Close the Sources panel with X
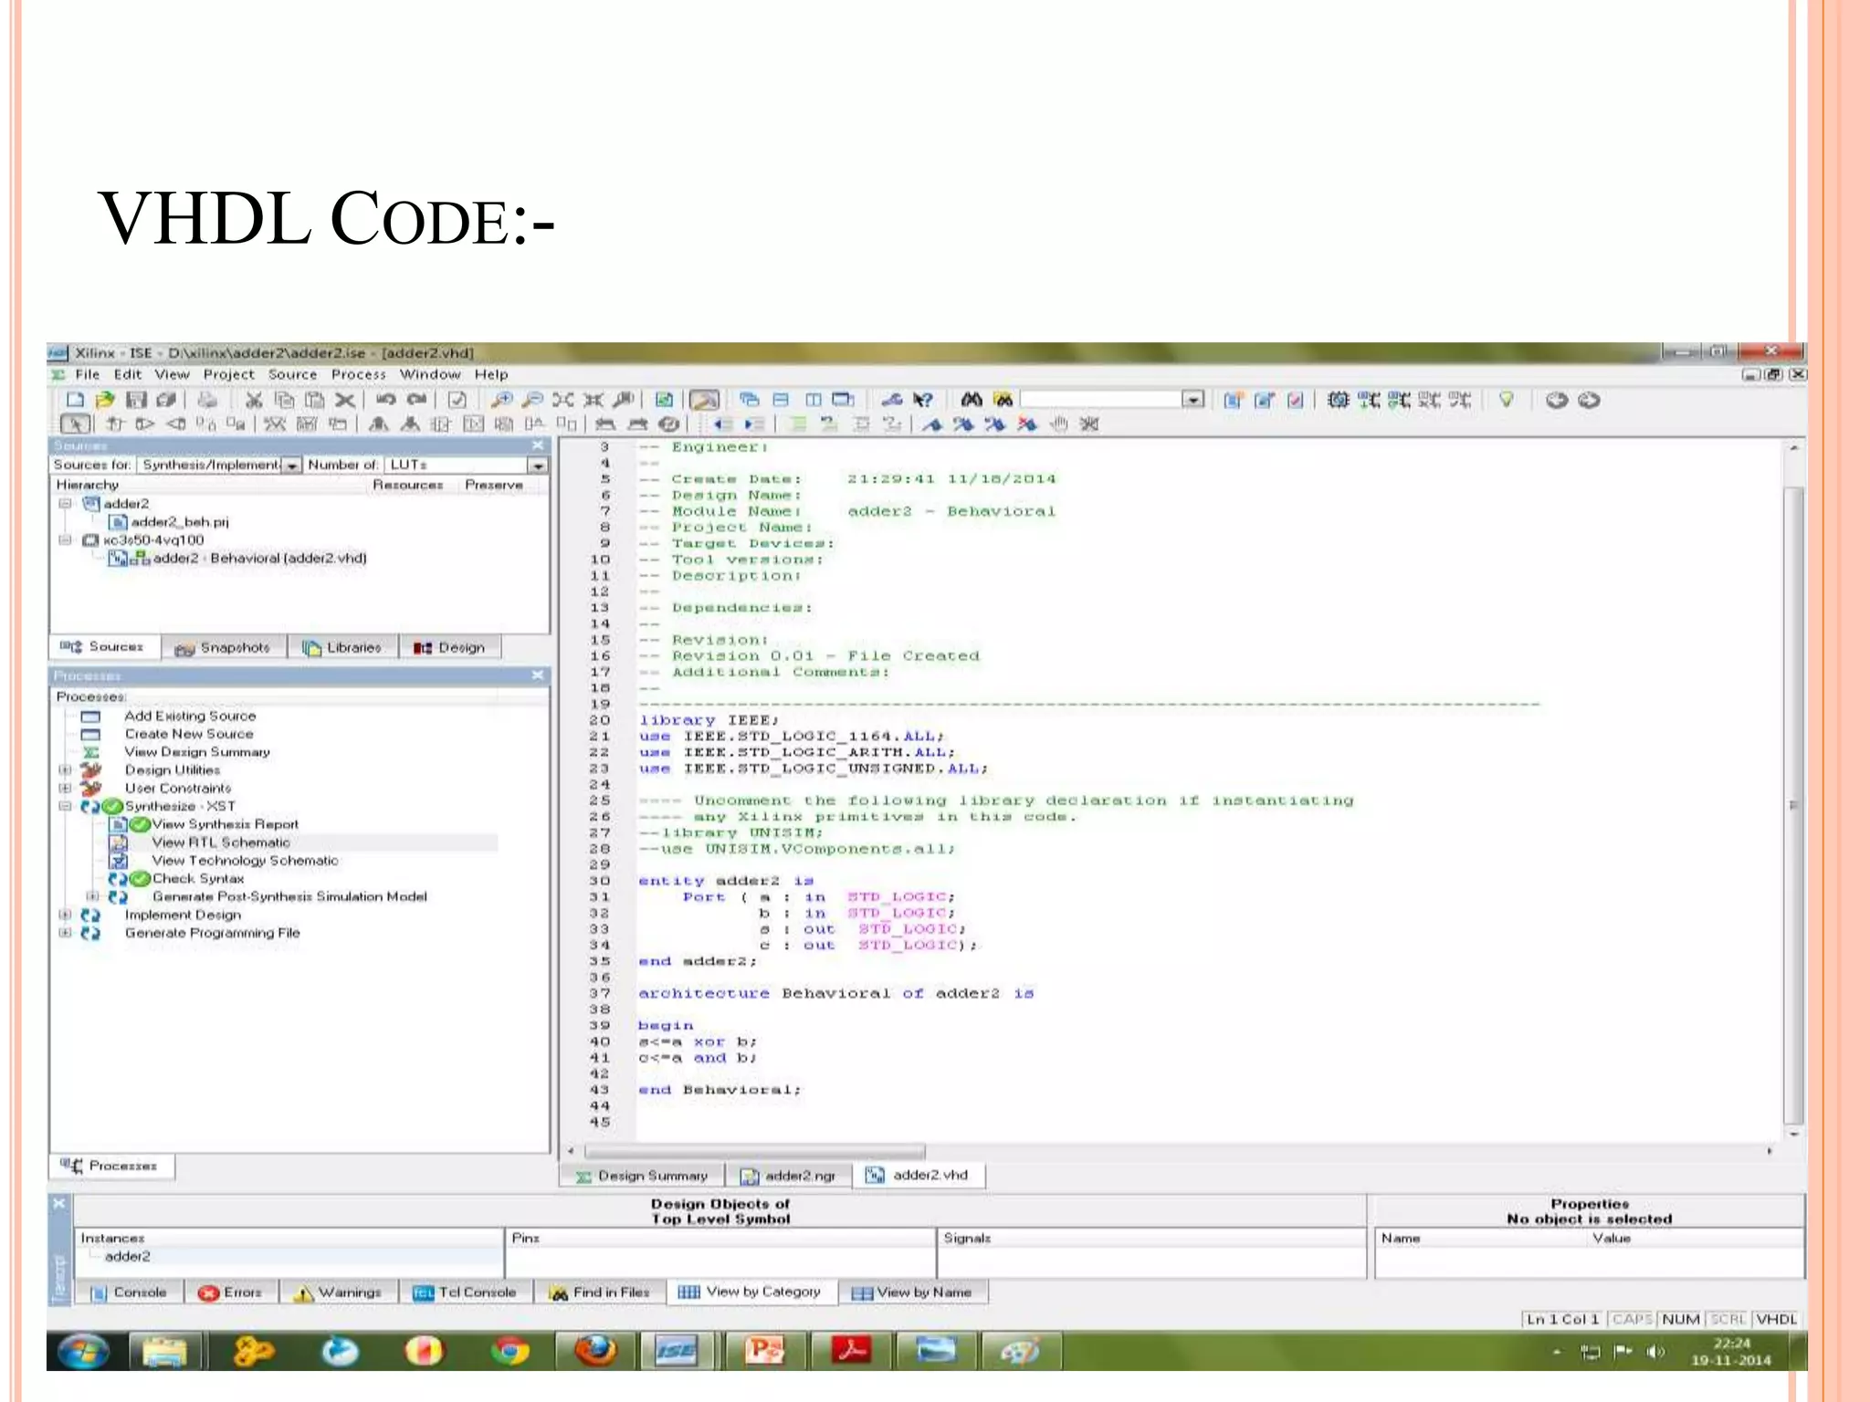 538,445
